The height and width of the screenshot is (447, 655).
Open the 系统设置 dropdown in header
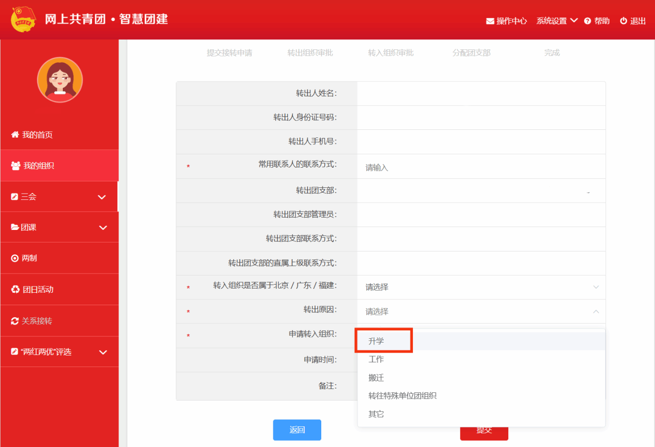tap(556, 21)
